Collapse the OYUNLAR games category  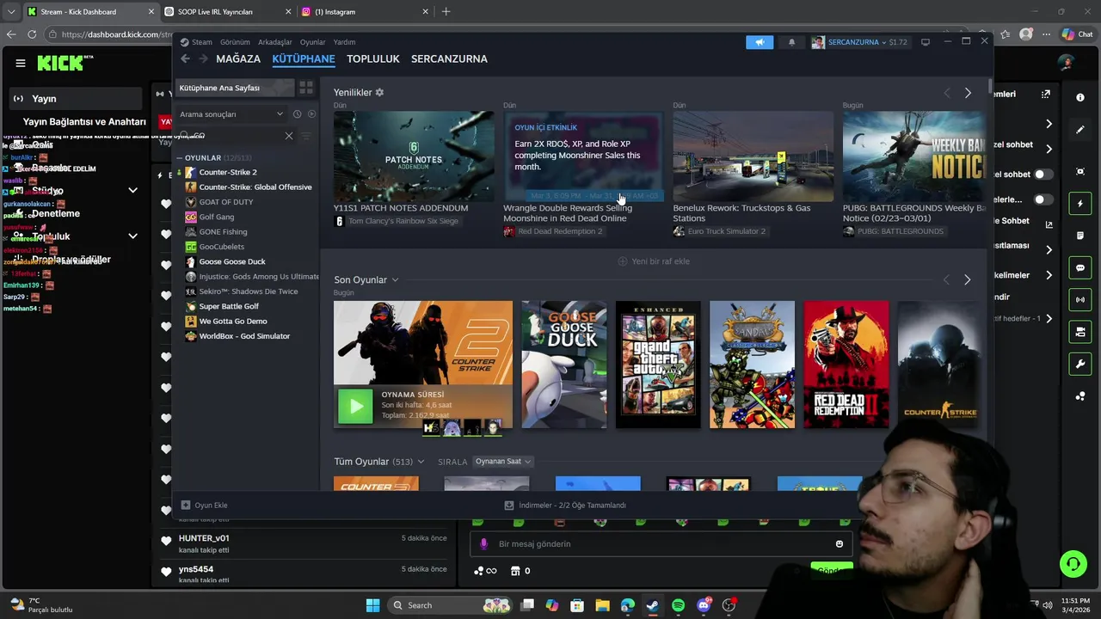coord(180,158)
